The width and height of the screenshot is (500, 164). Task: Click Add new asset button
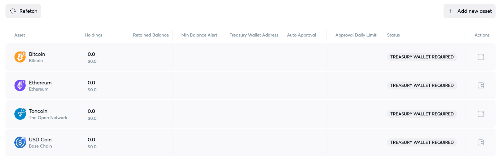tap(470, 11)
